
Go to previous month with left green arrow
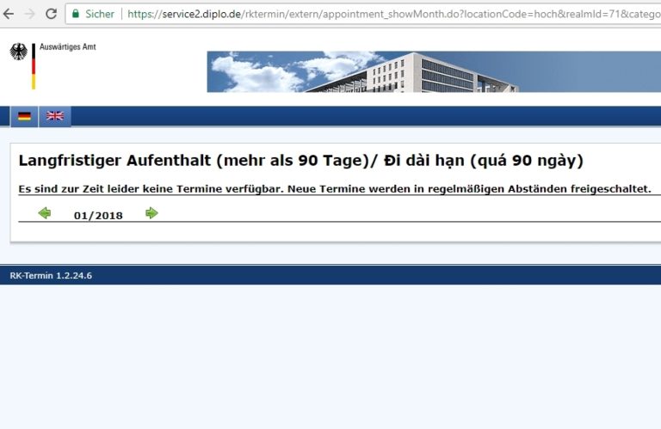[45, 213]
